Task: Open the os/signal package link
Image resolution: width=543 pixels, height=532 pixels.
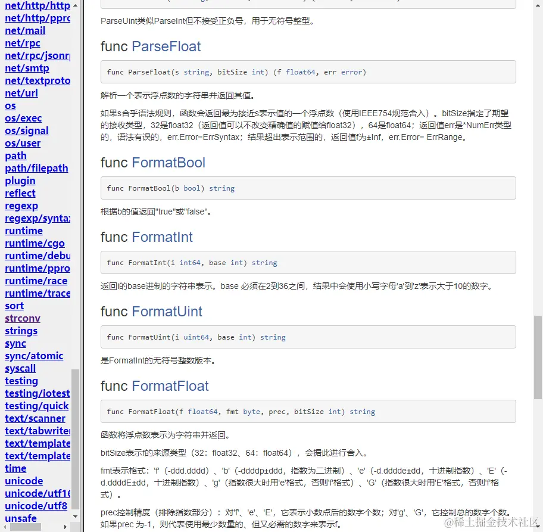Action: pyautogui.click(x=27, y=130)
